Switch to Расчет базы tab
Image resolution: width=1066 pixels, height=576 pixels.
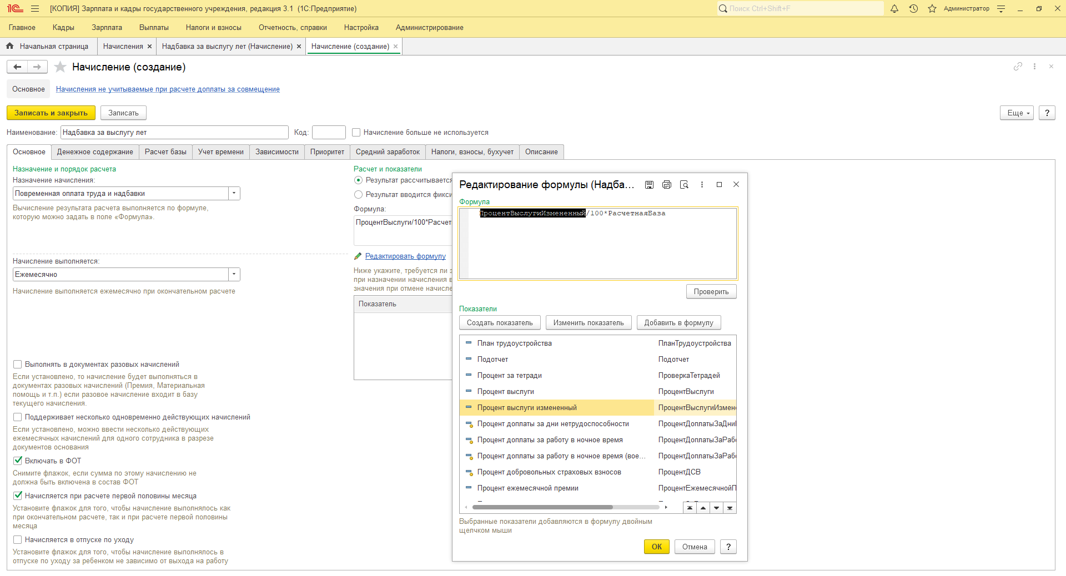(x=165, y=152)
